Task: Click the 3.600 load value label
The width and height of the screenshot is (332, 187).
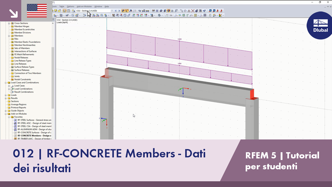Action: 180,39
